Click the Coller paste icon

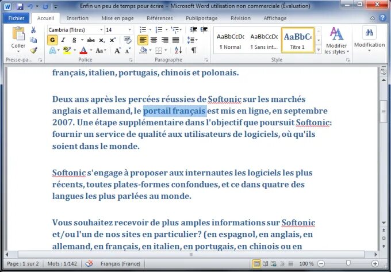18,34
